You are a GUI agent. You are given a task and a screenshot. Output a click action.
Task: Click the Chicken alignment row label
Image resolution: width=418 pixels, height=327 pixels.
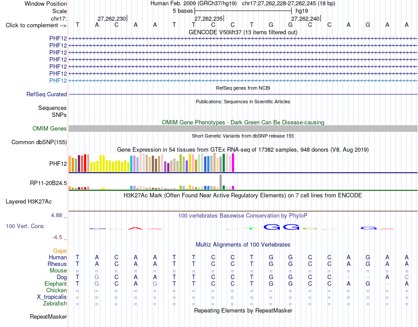(56, 290)
